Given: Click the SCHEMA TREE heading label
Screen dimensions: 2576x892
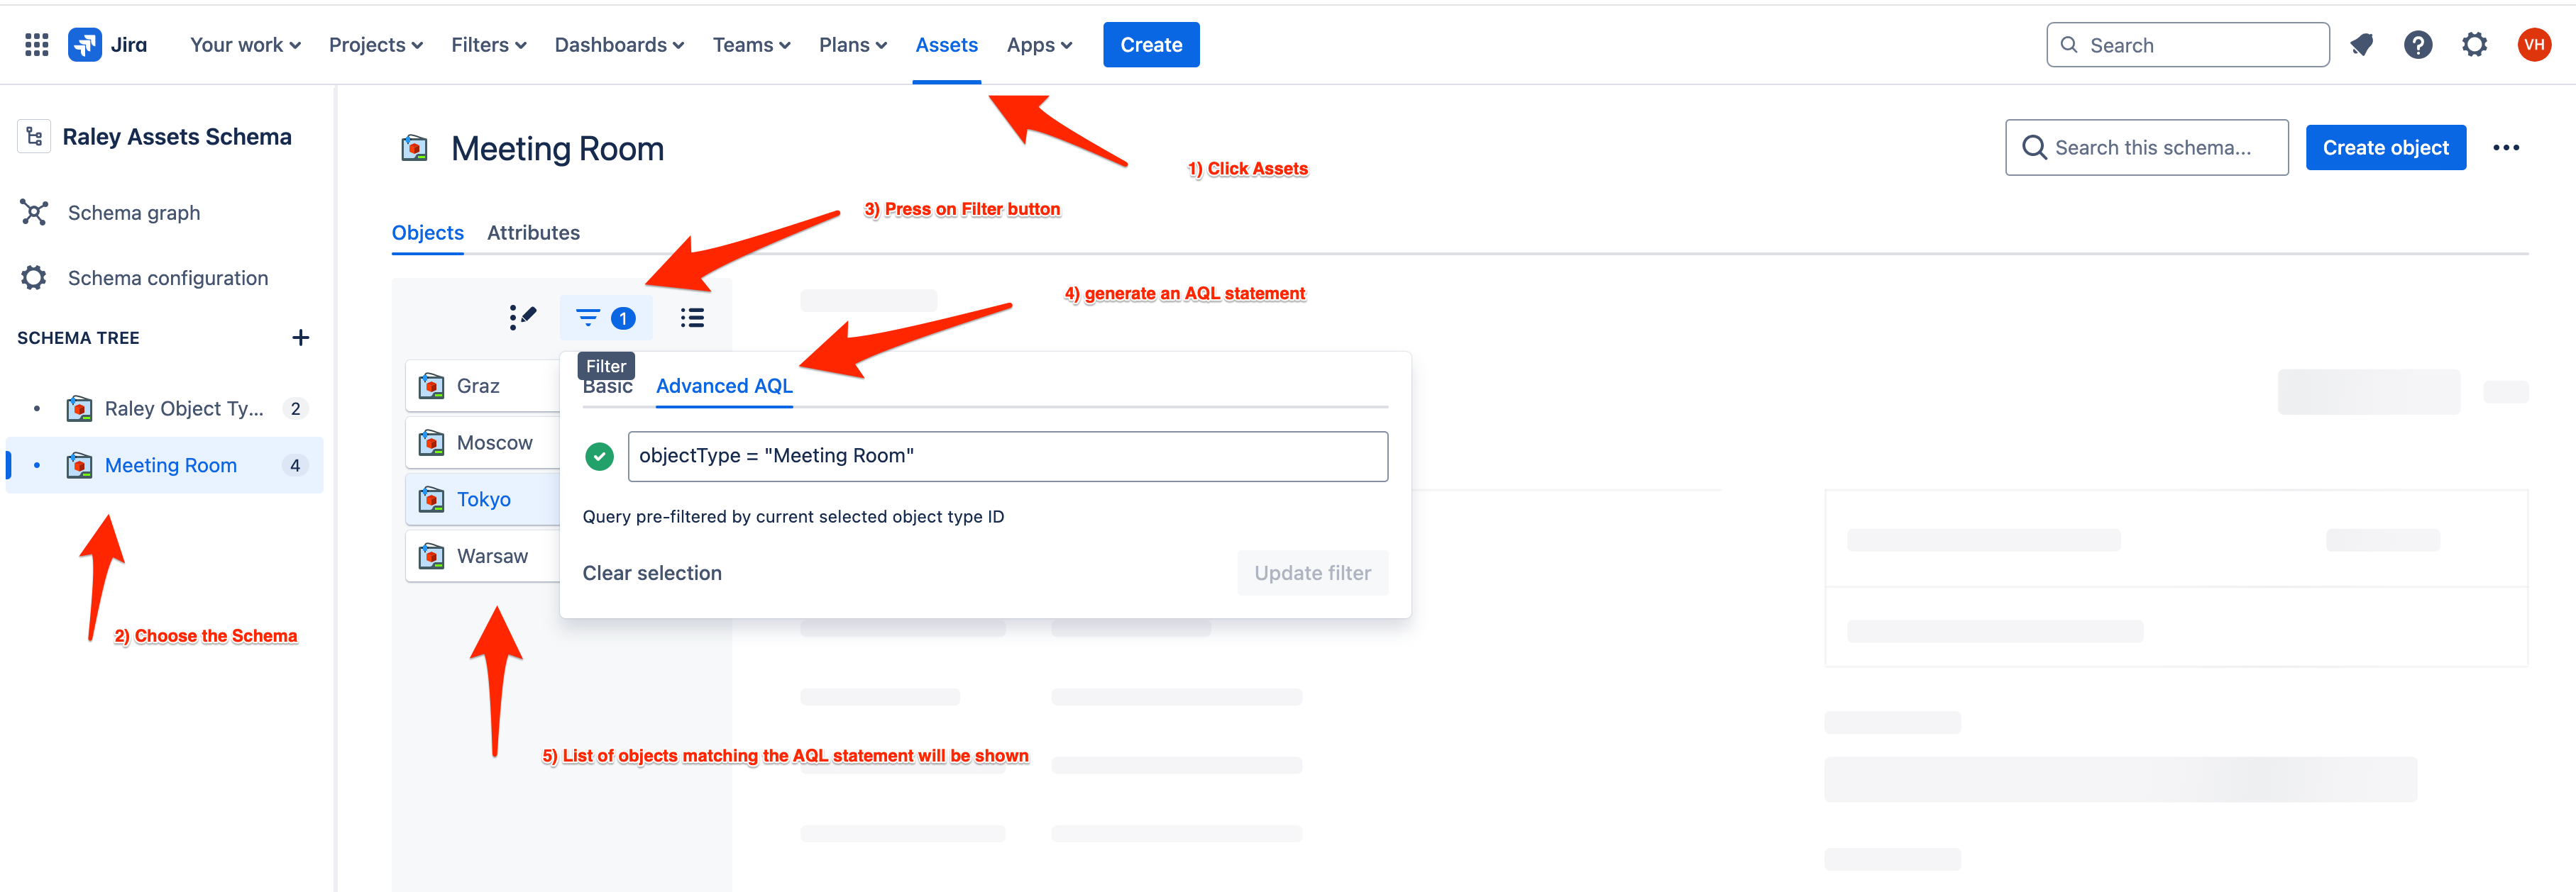Looking at the screenshot, I should coord(78,338).
